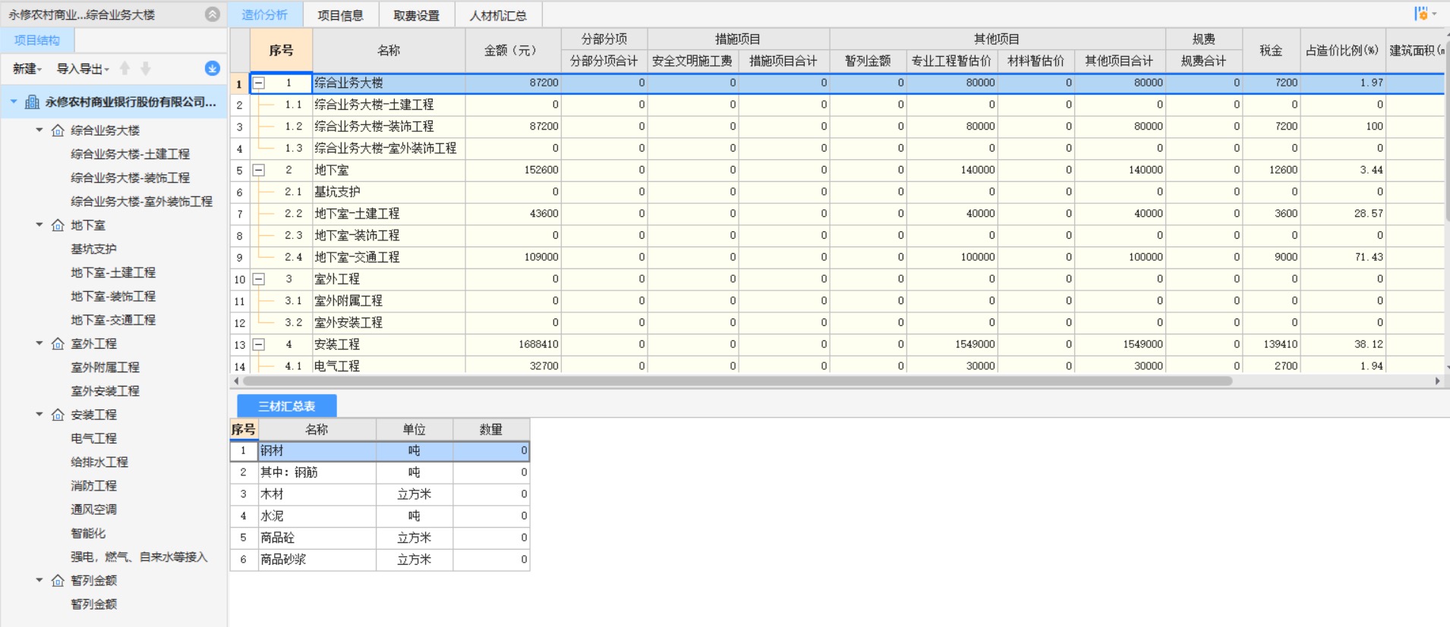Click the house icon beside 室外工程
Screen dimensions: 1450x627
click(58, 343)
